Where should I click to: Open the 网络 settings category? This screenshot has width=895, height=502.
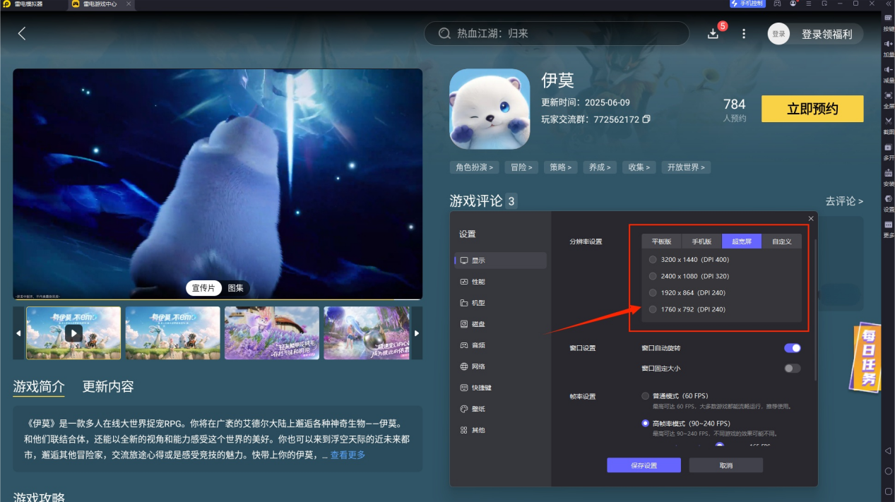pyautogui.click(x=501, y=366)
